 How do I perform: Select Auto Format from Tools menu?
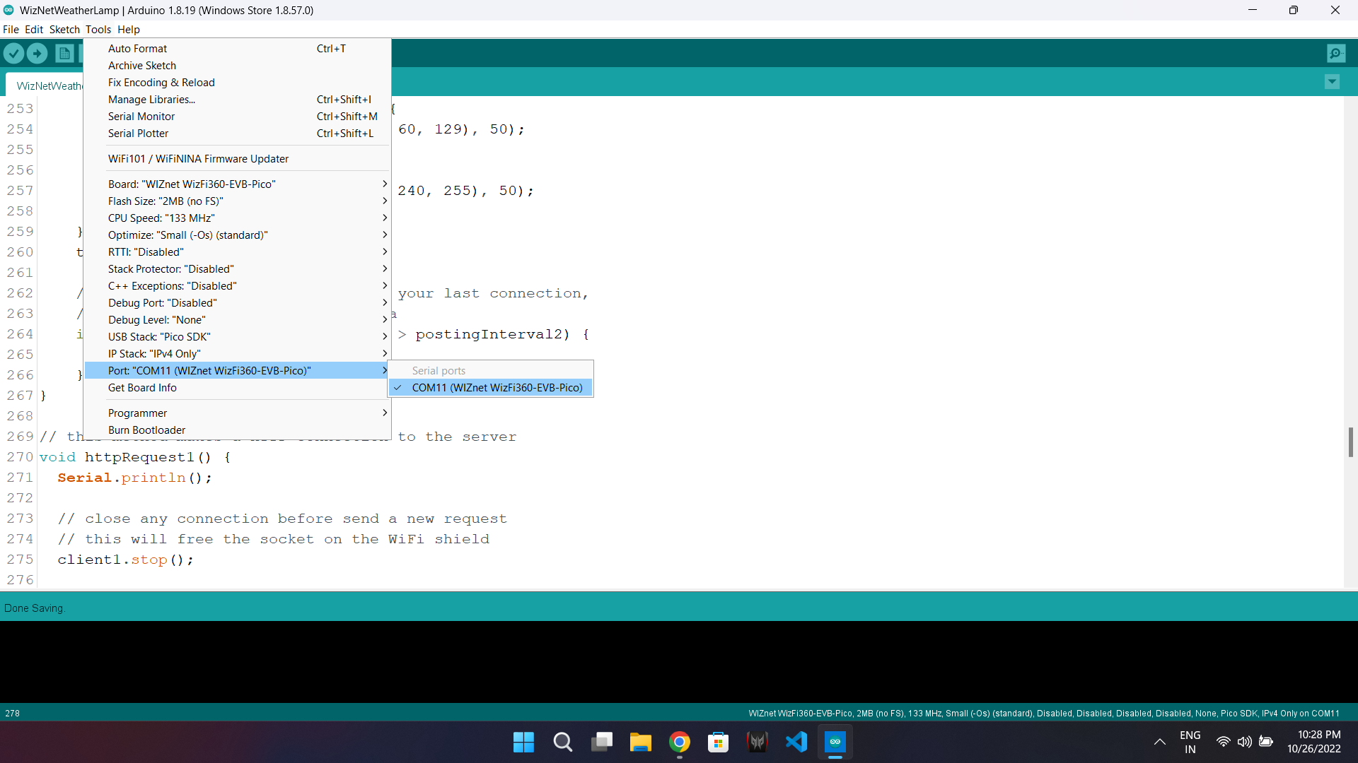coord(137,47)
